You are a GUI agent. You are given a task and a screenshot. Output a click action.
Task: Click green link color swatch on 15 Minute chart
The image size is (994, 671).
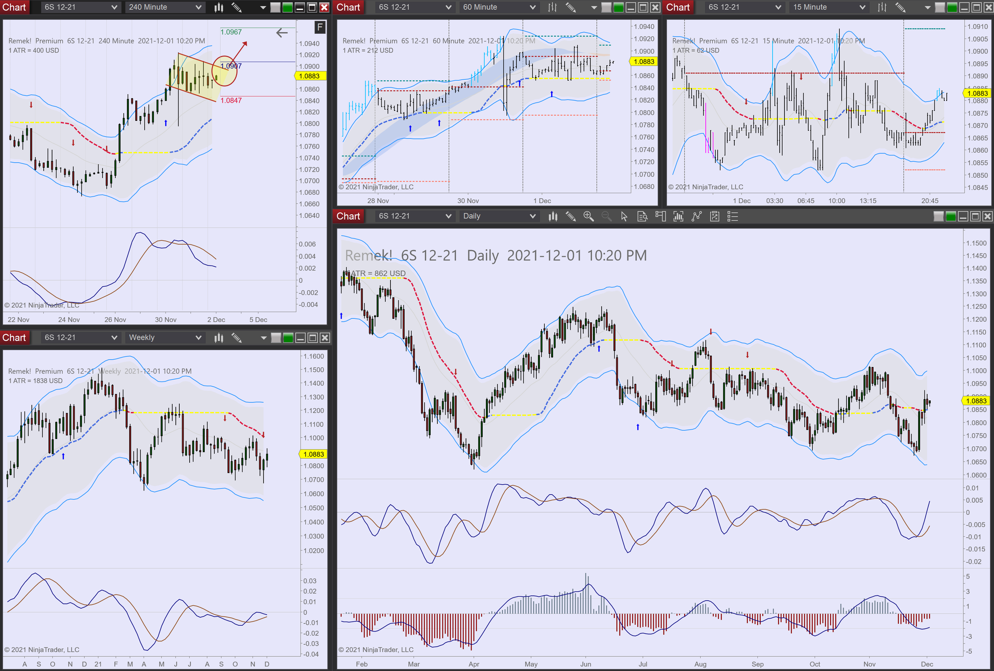pos(952,7)
